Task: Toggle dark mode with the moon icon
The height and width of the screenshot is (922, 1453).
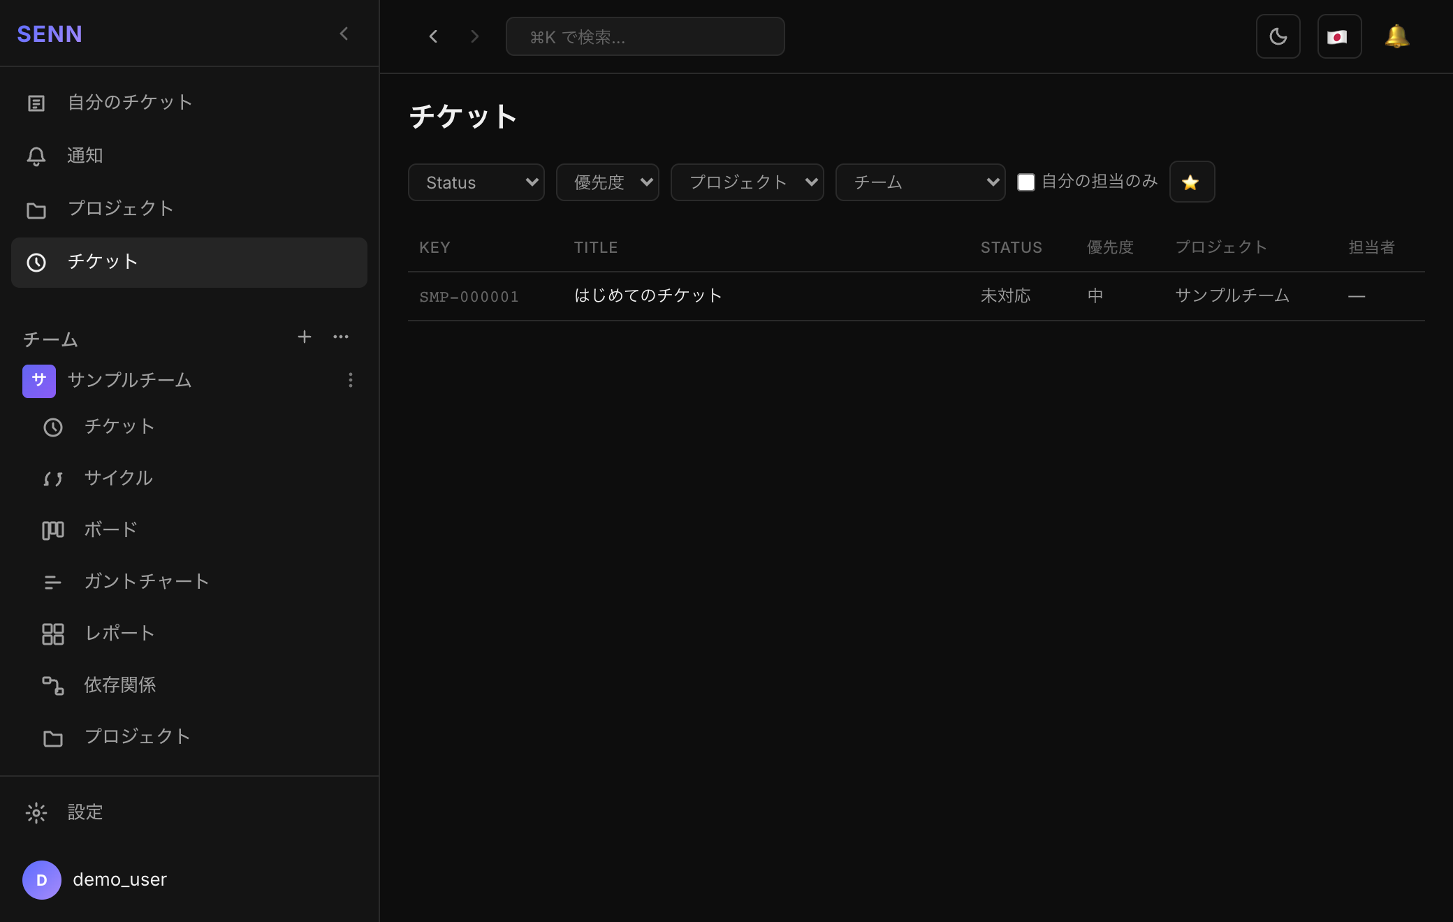Action: [1278, 36]
